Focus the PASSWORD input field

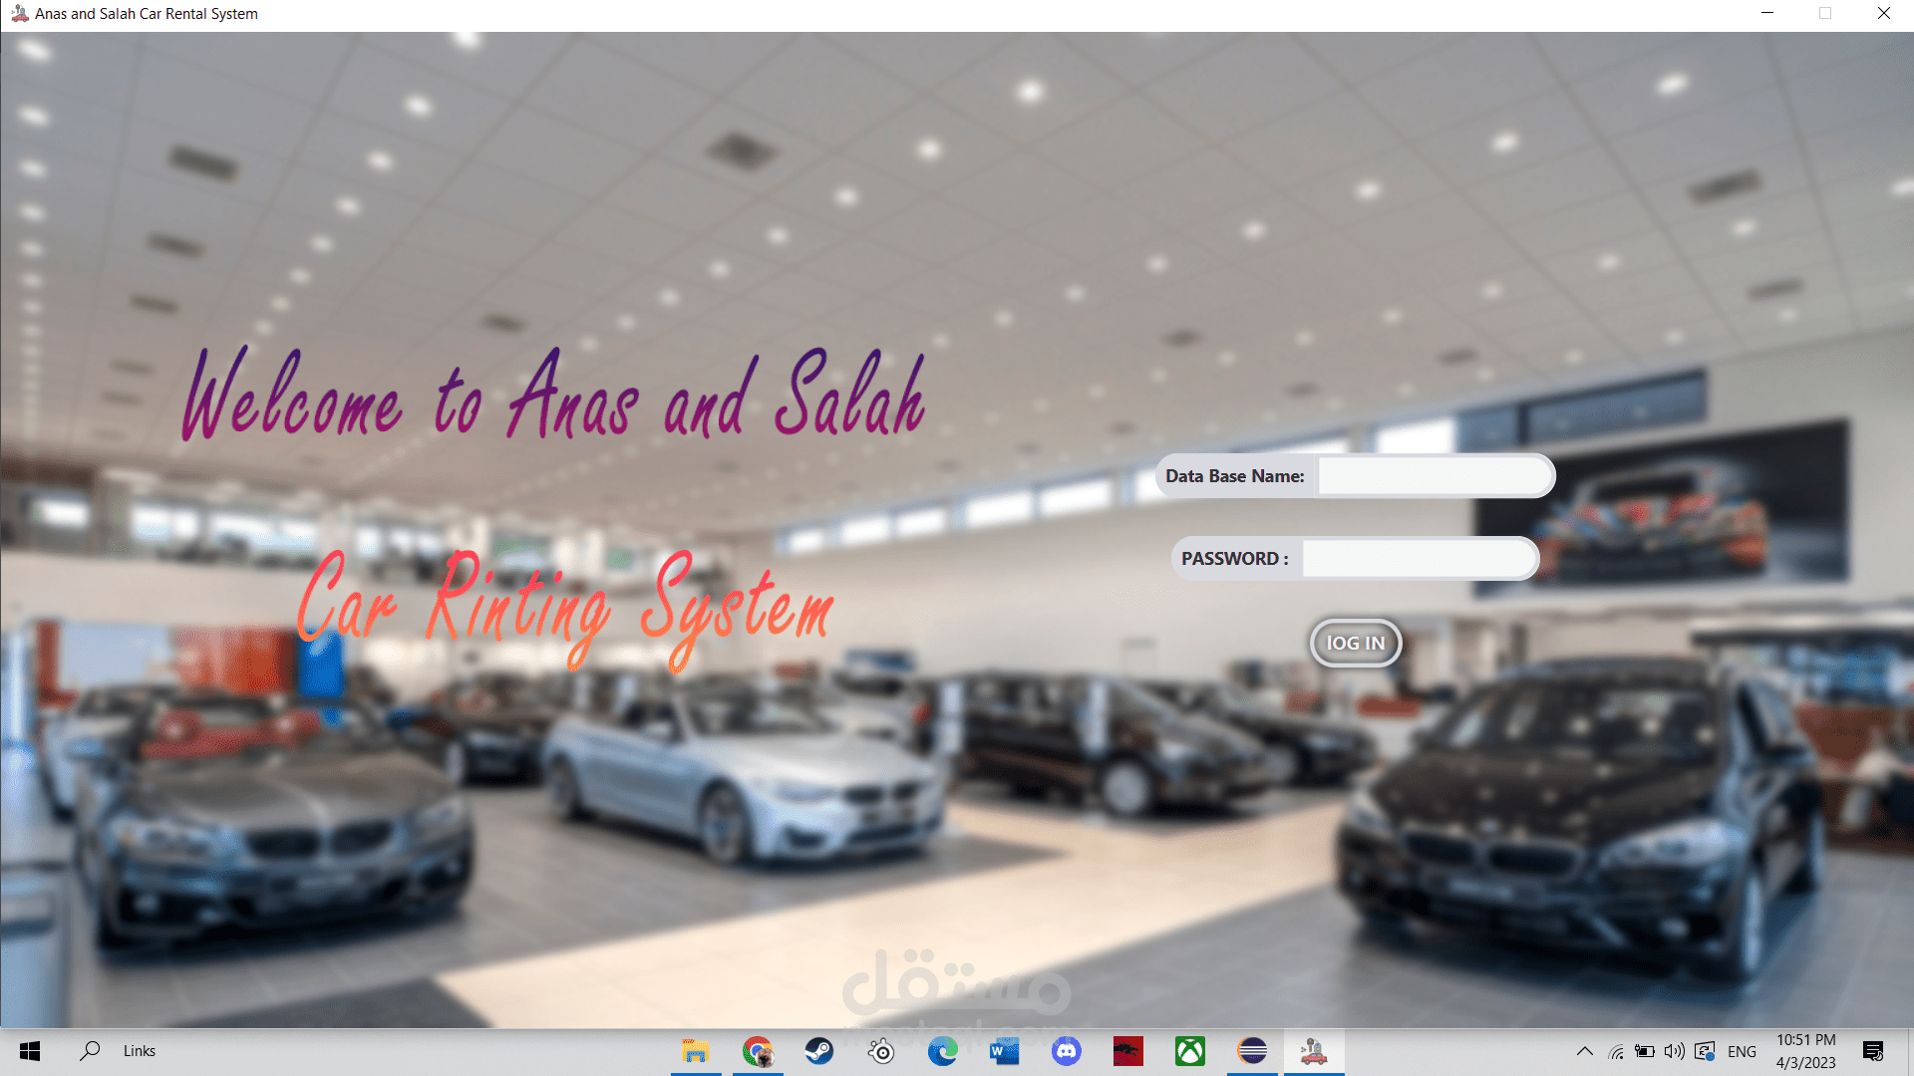click(x=1420, y=558)
